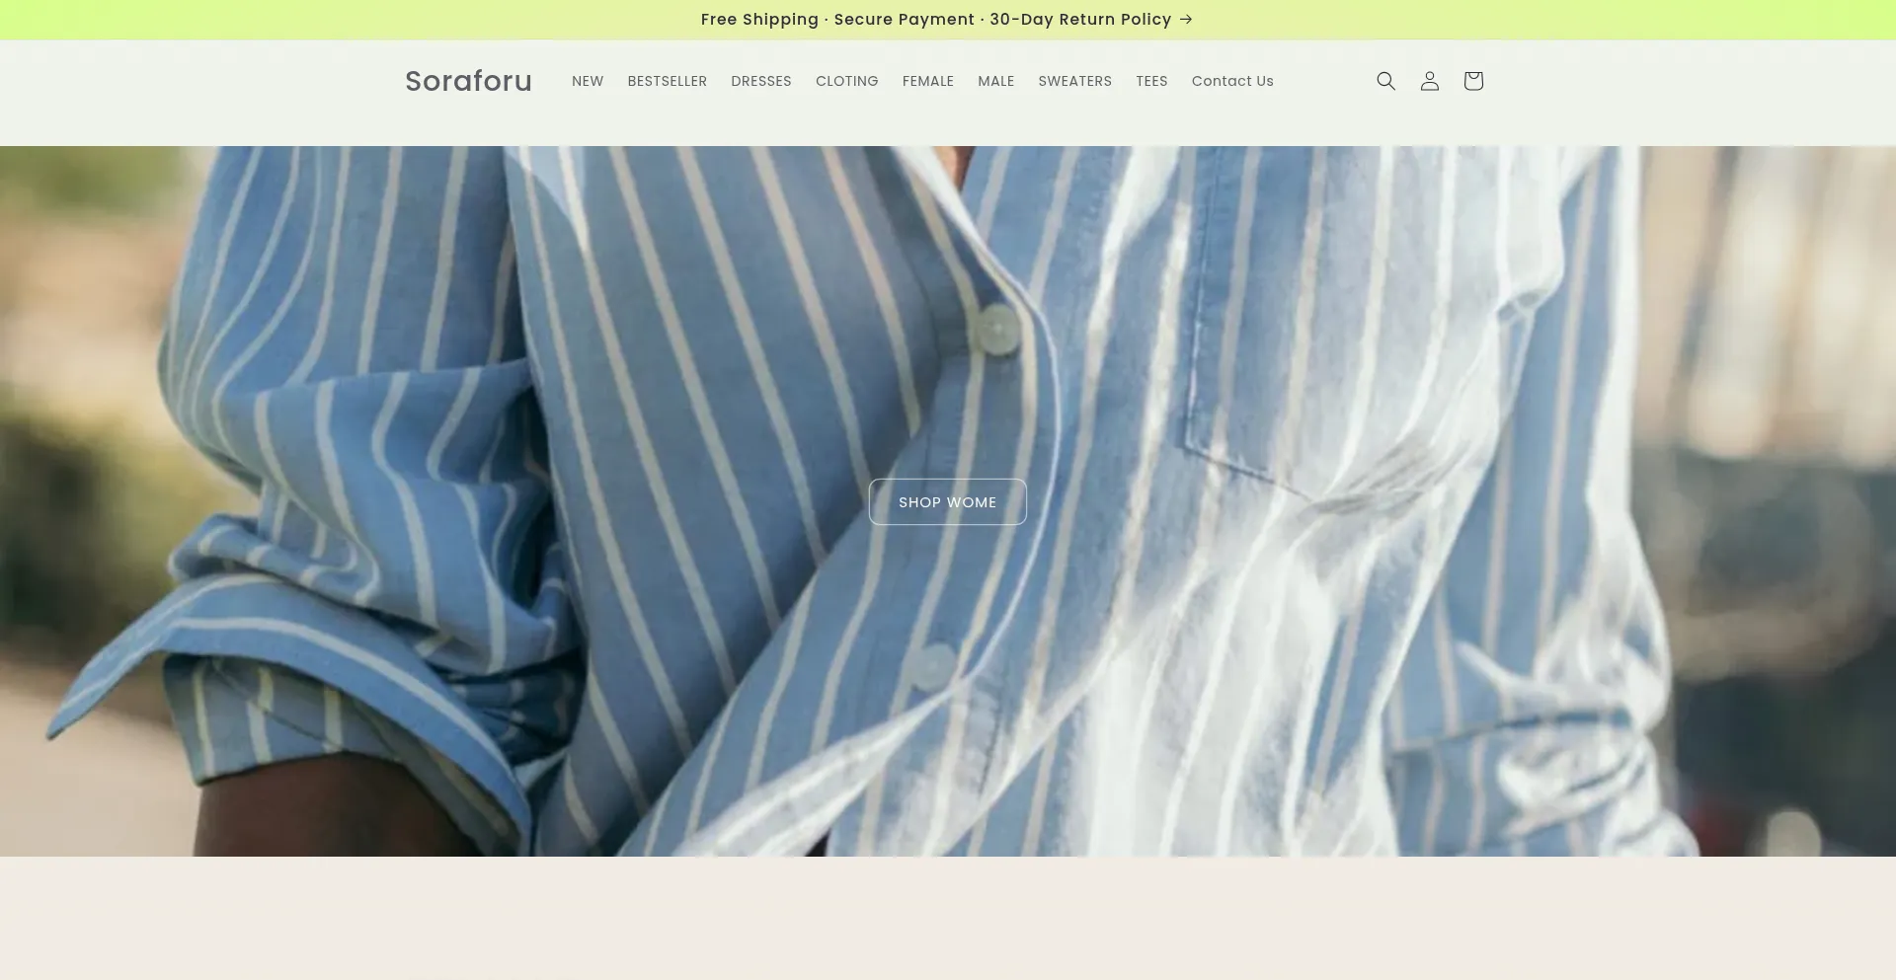Visit the Contact Us page
This screenshot has height=980, width=1896.
click(1231, 81)
